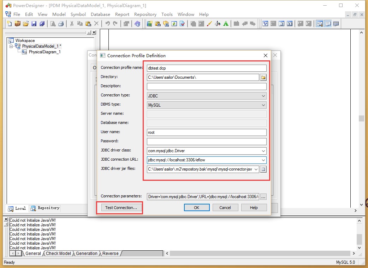Open the File menu
This screenshot has height=268, width=368.
pyautogui.click(x=17, y=14)
